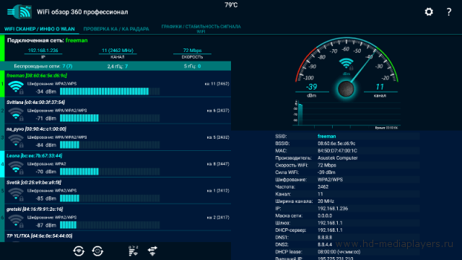Click the auto-refresh scan interval icon
The width and height of the screenshot is (462, 260).
tap(97, 251)
